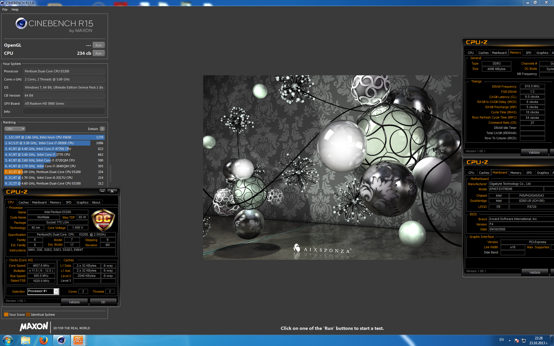554x346 pixels.
Task: Minimize the left CPU-Z window
Action: [102, 191]
